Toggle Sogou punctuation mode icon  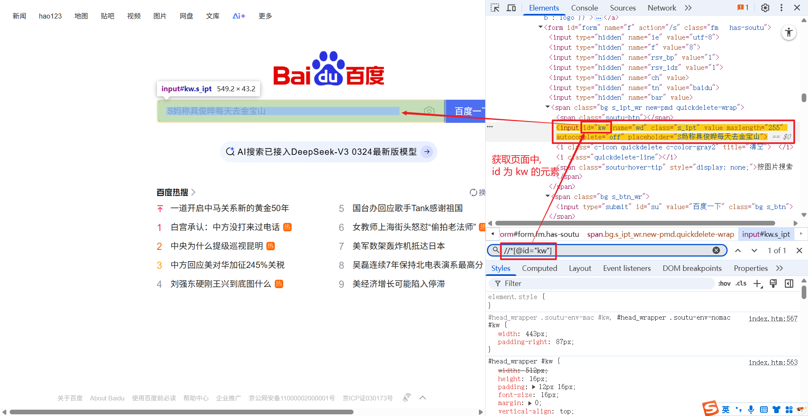(739, 409)
